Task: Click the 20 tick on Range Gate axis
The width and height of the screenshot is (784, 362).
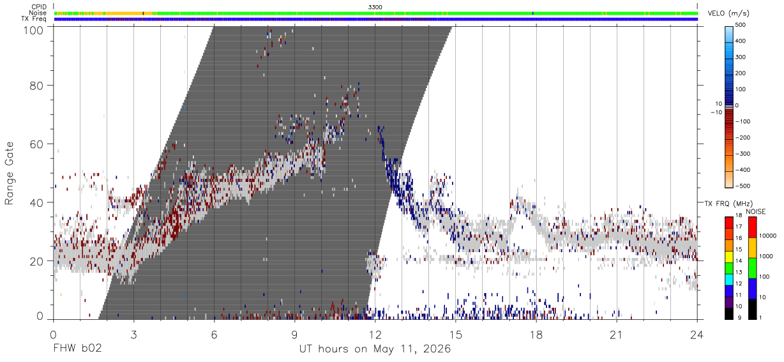Action: [x=36, y=262]
